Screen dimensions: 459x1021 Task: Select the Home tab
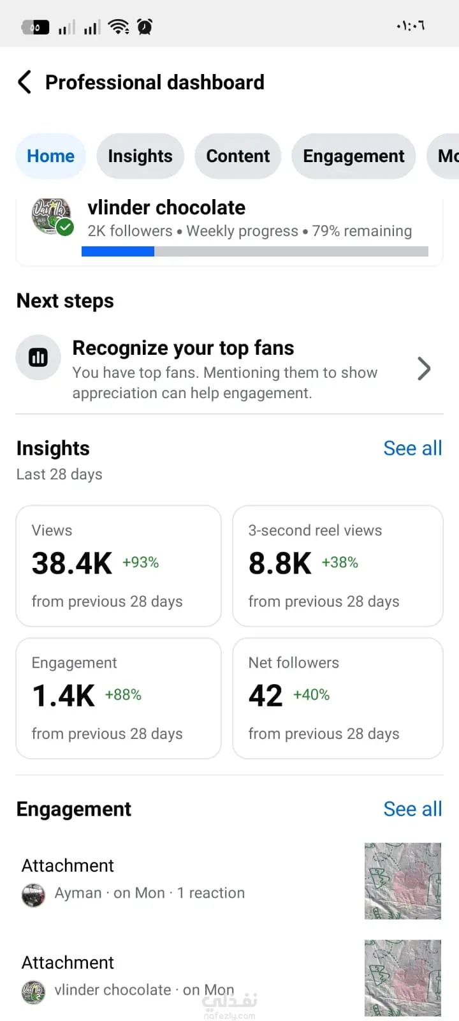[50, 156]
